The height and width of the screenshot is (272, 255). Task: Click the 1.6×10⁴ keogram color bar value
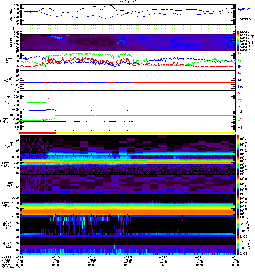tap(245, 32)
